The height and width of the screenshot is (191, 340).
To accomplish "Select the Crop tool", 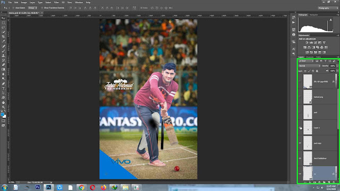I will point(3,37).
